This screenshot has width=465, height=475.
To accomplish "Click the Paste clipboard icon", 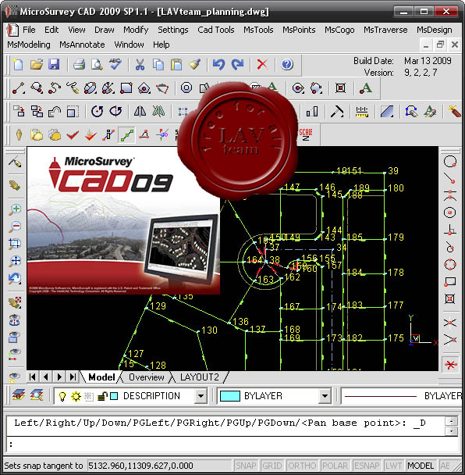I will click(x=176, y=65).
